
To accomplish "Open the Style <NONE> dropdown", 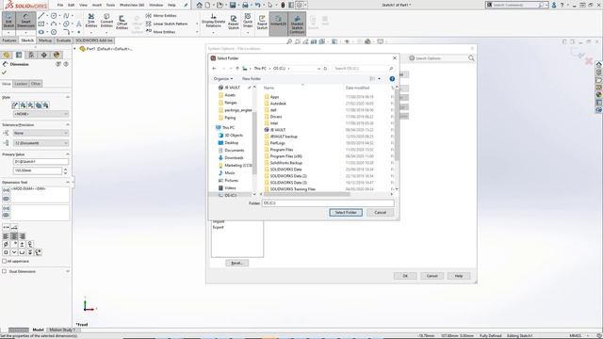I will (41, 114).
